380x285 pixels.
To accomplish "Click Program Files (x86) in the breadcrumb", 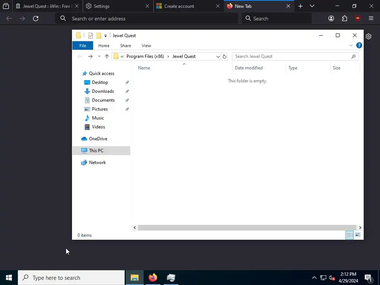I will pyautogui.click(x=145, y=56).
